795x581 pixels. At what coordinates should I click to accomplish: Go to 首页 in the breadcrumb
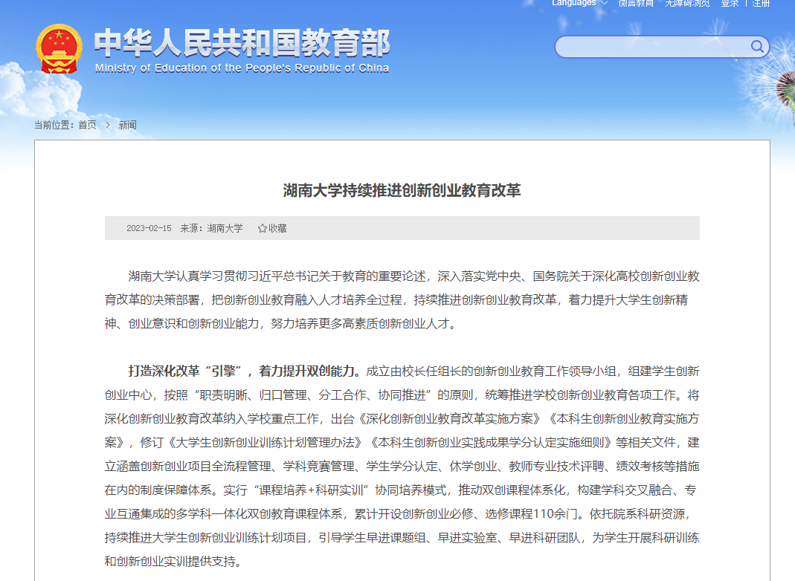pyautogui.click(x=87, y=125)
